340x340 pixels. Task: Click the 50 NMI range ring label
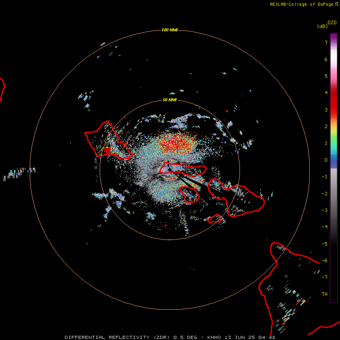[x=170, y=100]
